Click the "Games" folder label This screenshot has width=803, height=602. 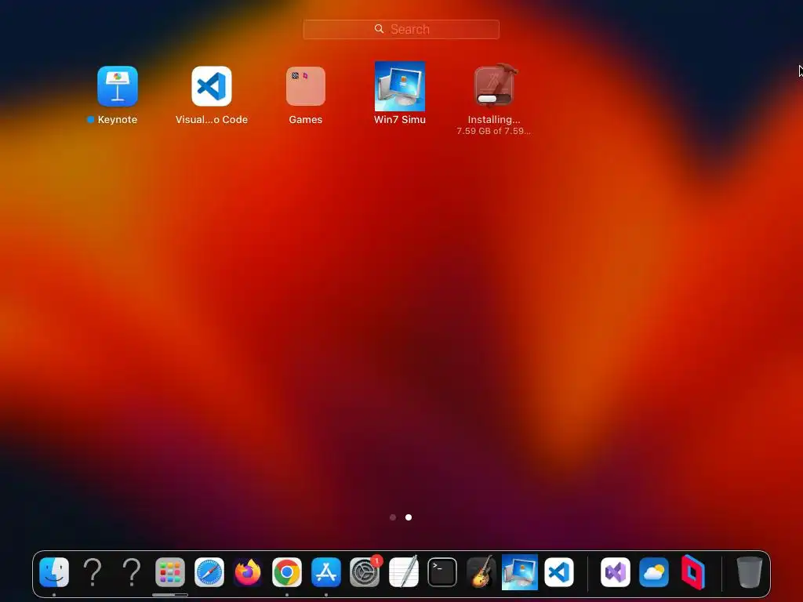coord(305,119)
